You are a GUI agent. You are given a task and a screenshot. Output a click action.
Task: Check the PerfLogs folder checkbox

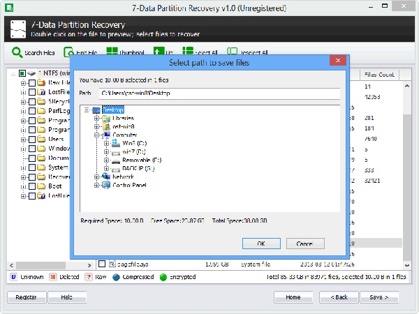pyautogui.click(x=32, y=111)
